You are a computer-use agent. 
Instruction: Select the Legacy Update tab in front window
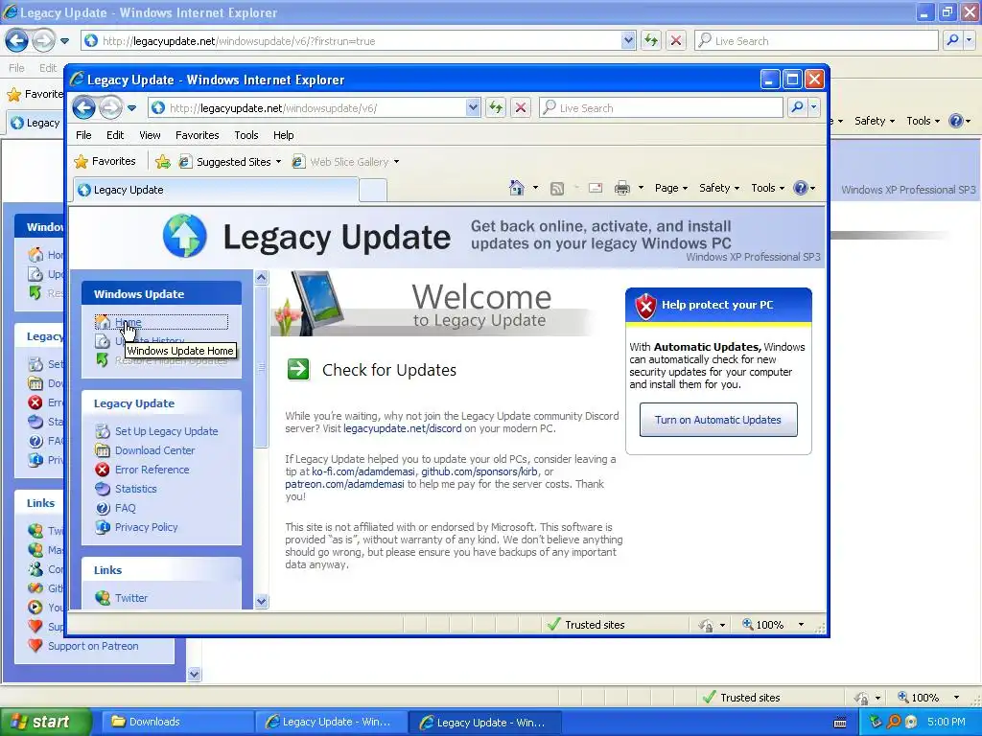point(216,190)
